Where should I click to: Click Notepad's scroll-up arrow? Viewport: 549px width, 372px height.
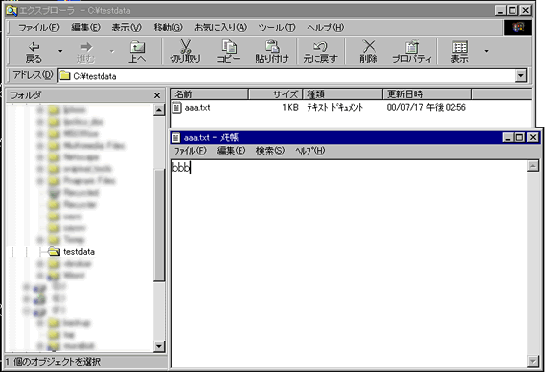533,166
